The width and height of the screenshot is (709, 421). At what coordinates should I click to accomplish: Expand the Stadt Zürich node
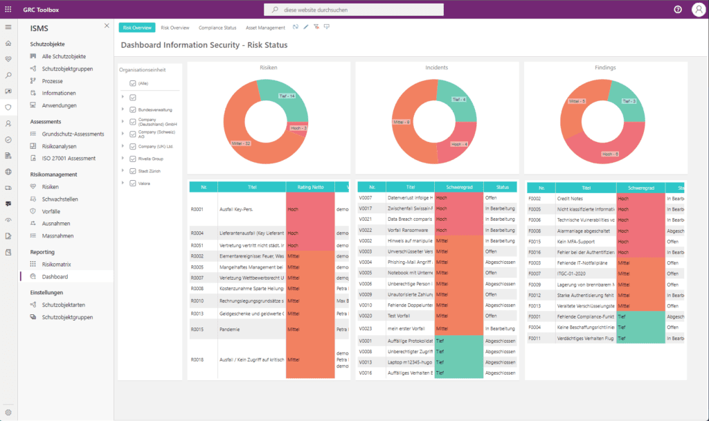coord(123,170)
